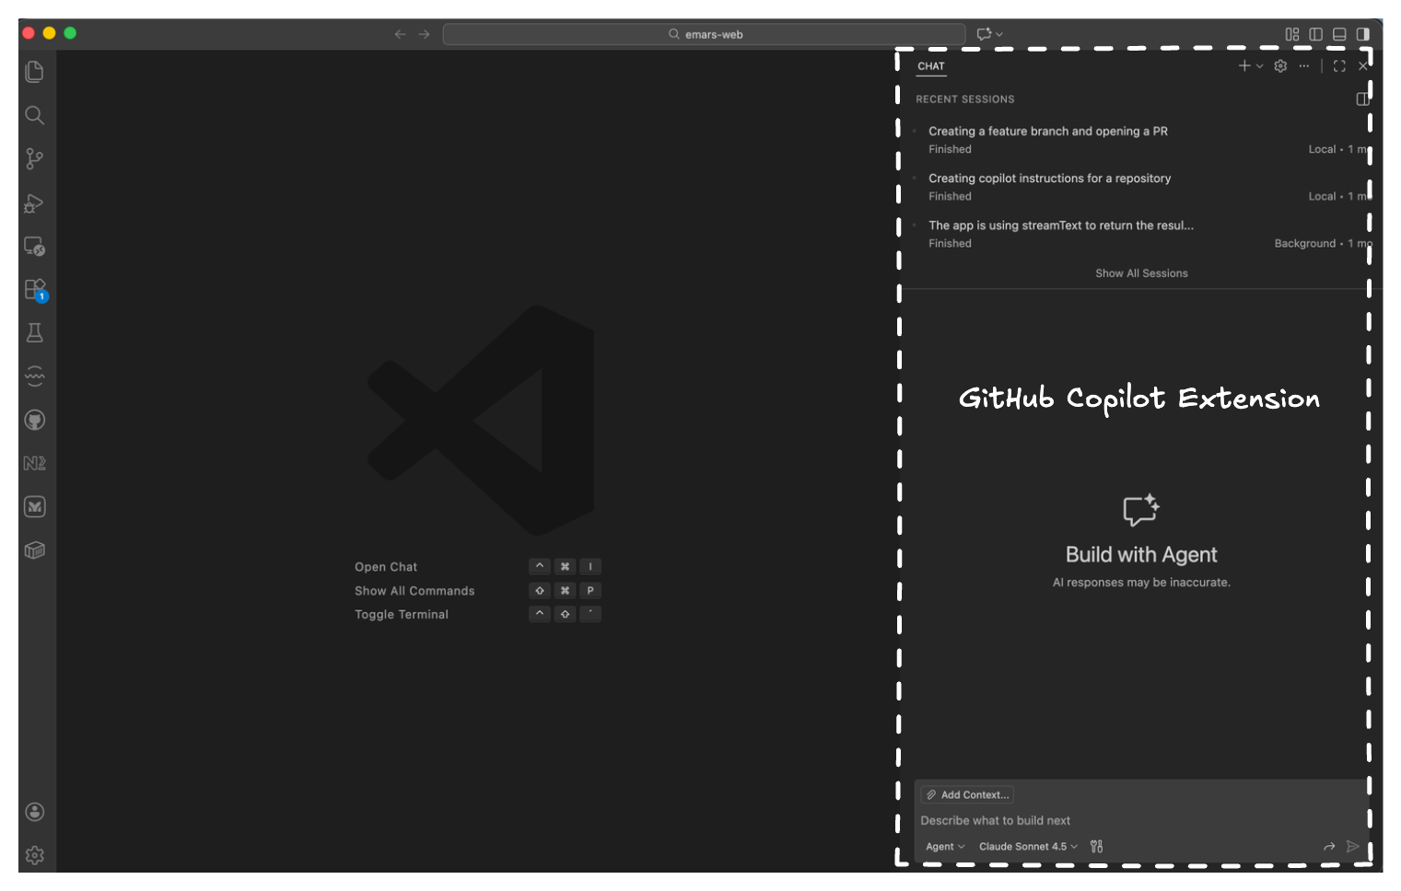Open the Extensions view with the notification badge
1401x891 pixels.
[x=34, y=289]
